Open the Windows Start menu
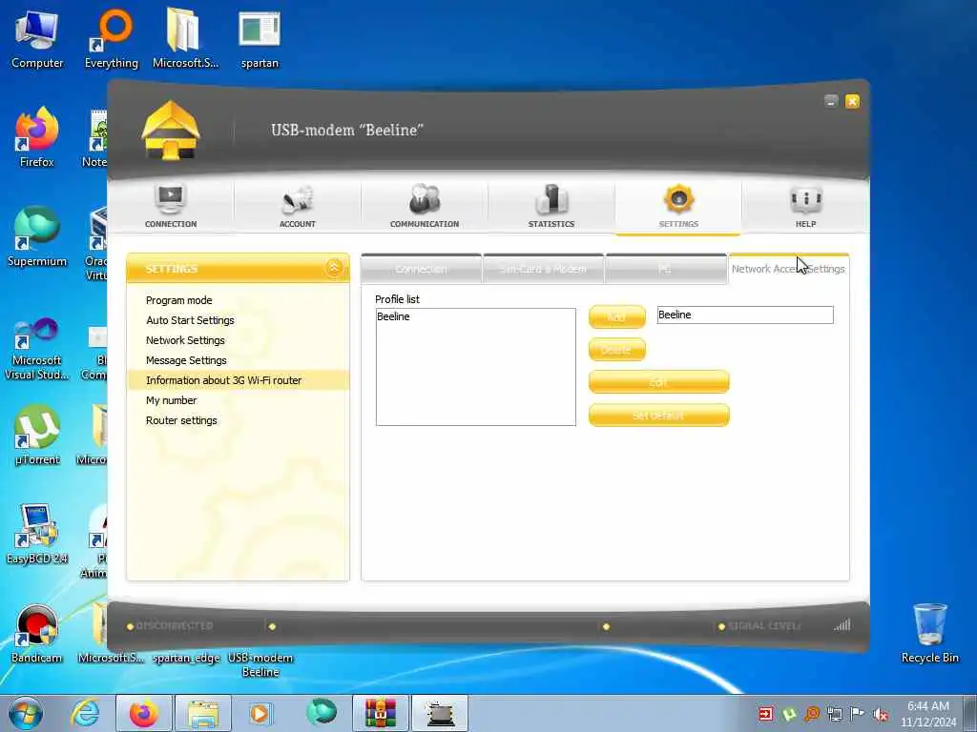 click(26, 713)
